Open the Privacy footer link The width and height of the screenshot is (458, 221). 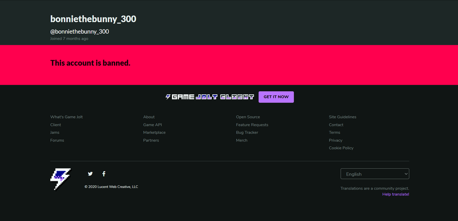pyautogui.click(x=336, y=141)
